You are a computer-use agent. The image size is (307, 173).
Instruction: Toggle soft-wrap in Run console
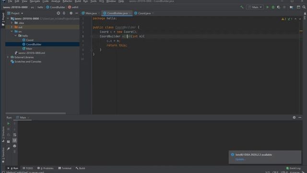[x=14, y=135]
